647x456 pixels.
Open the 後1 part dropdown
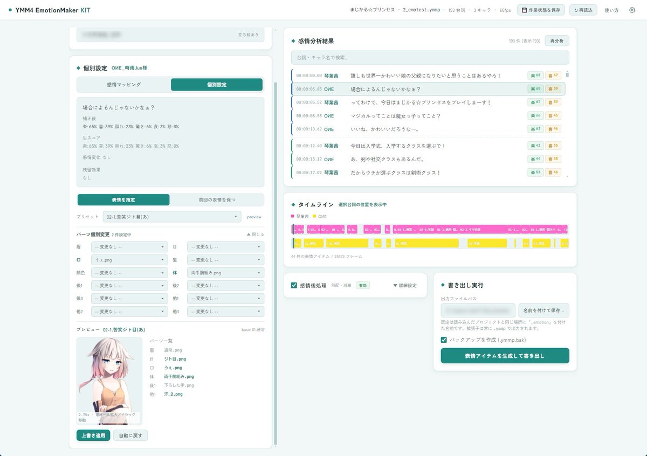click(x=129, y=286)
